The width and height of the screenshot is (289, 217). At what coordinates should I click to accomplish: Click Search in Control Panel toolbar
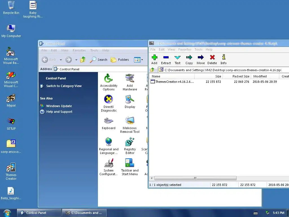98,60
